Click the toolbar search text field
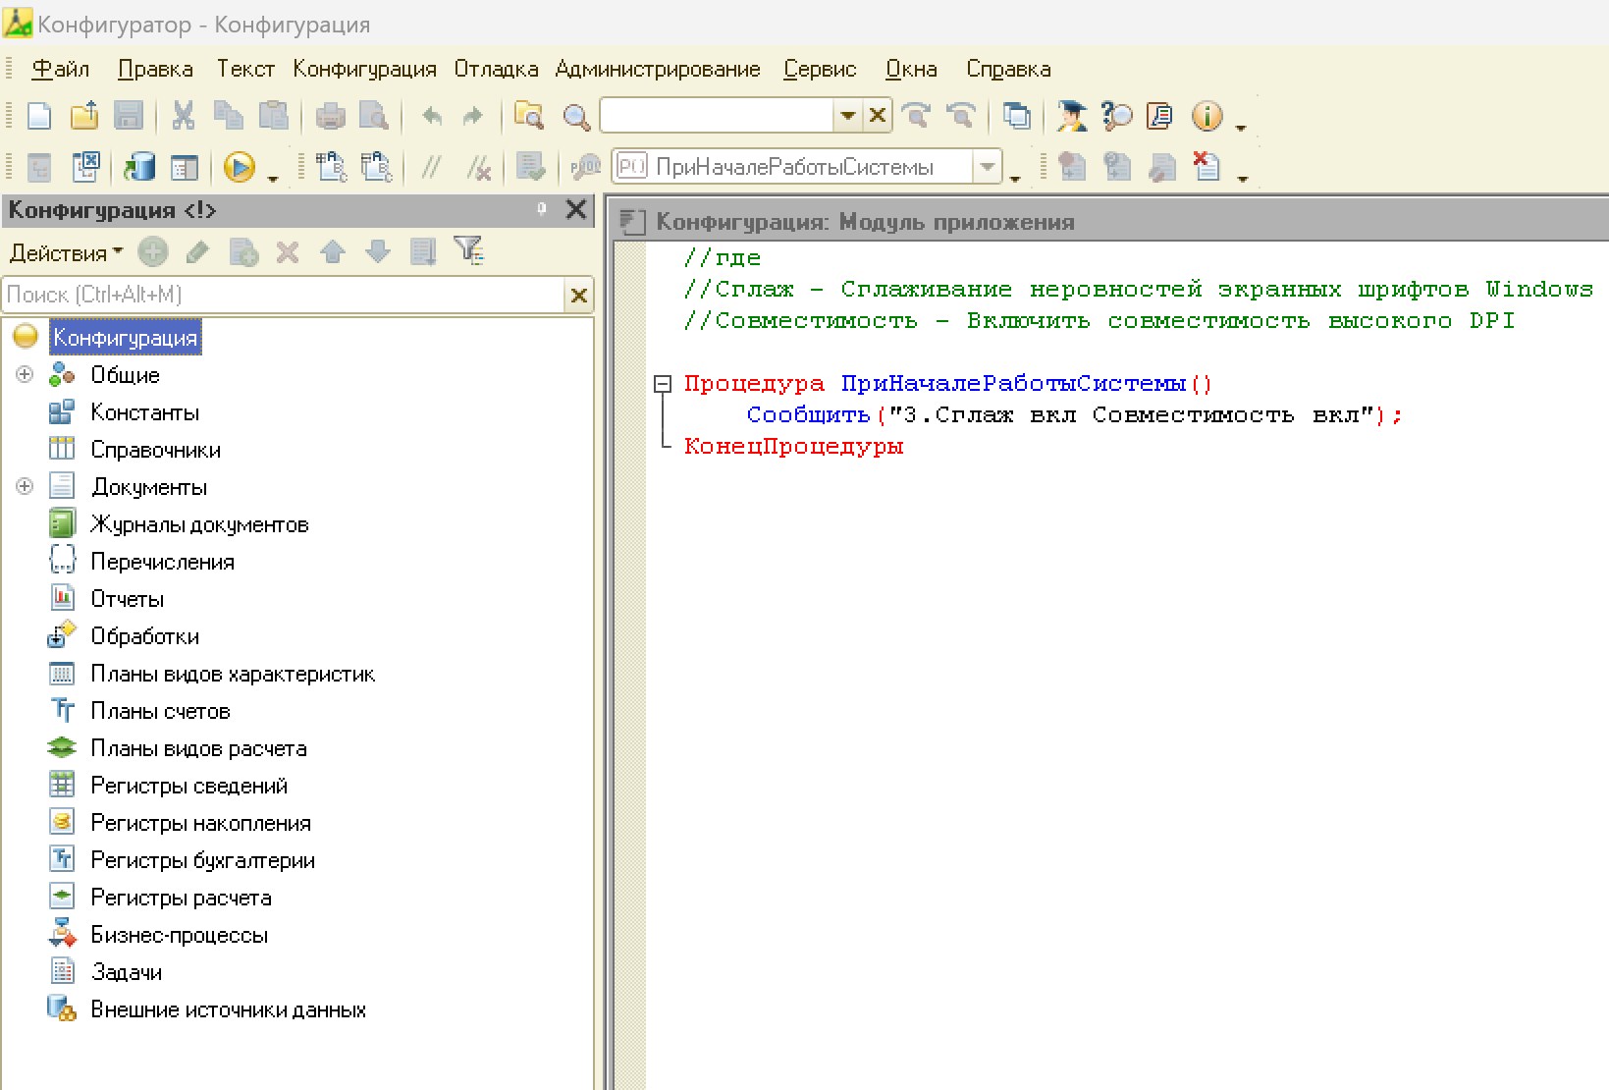1609x1090 pixels. pyautogui.click(x=717, y=116)
